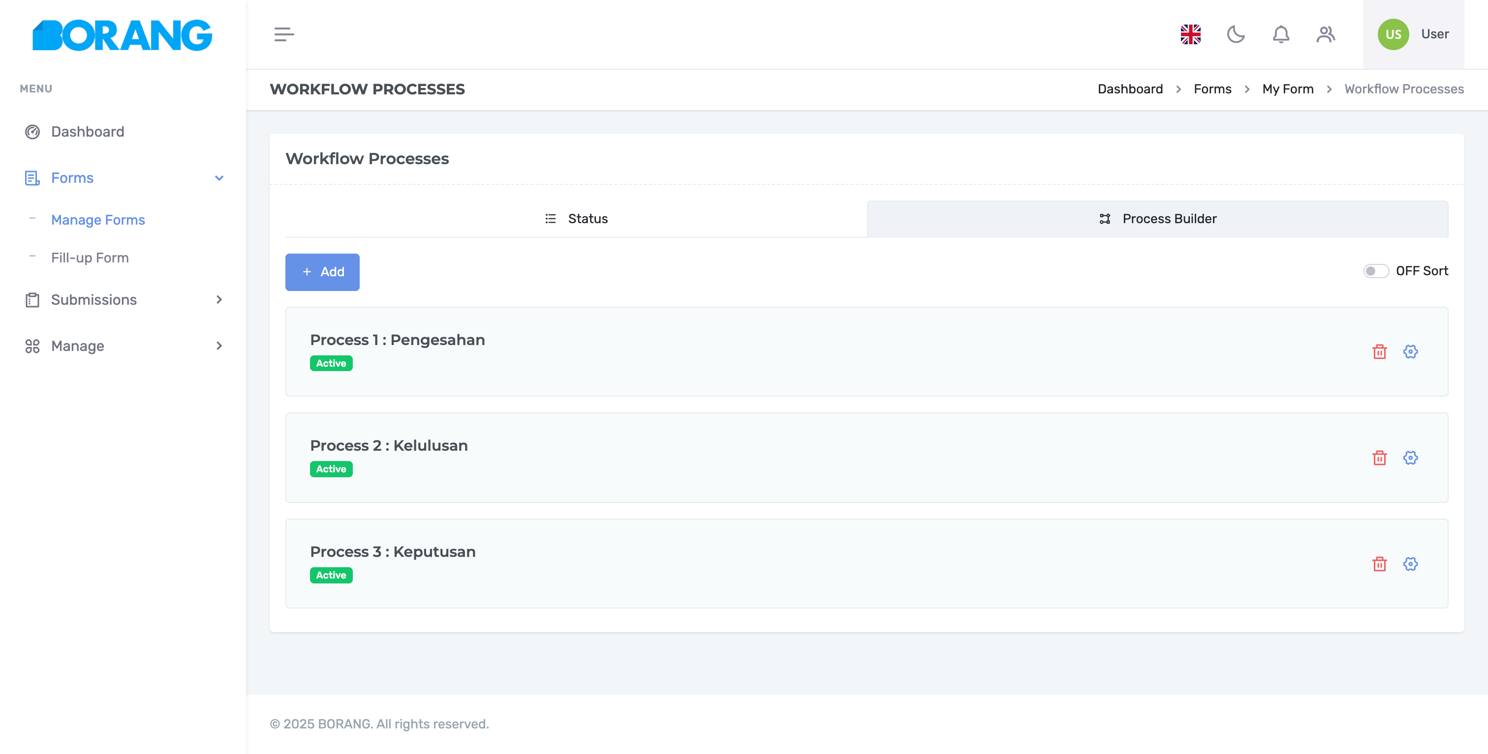Click Active badge under Process 2 Kelulusan
The height and width of the screenshot is (754, 1488).
[330, 469]
